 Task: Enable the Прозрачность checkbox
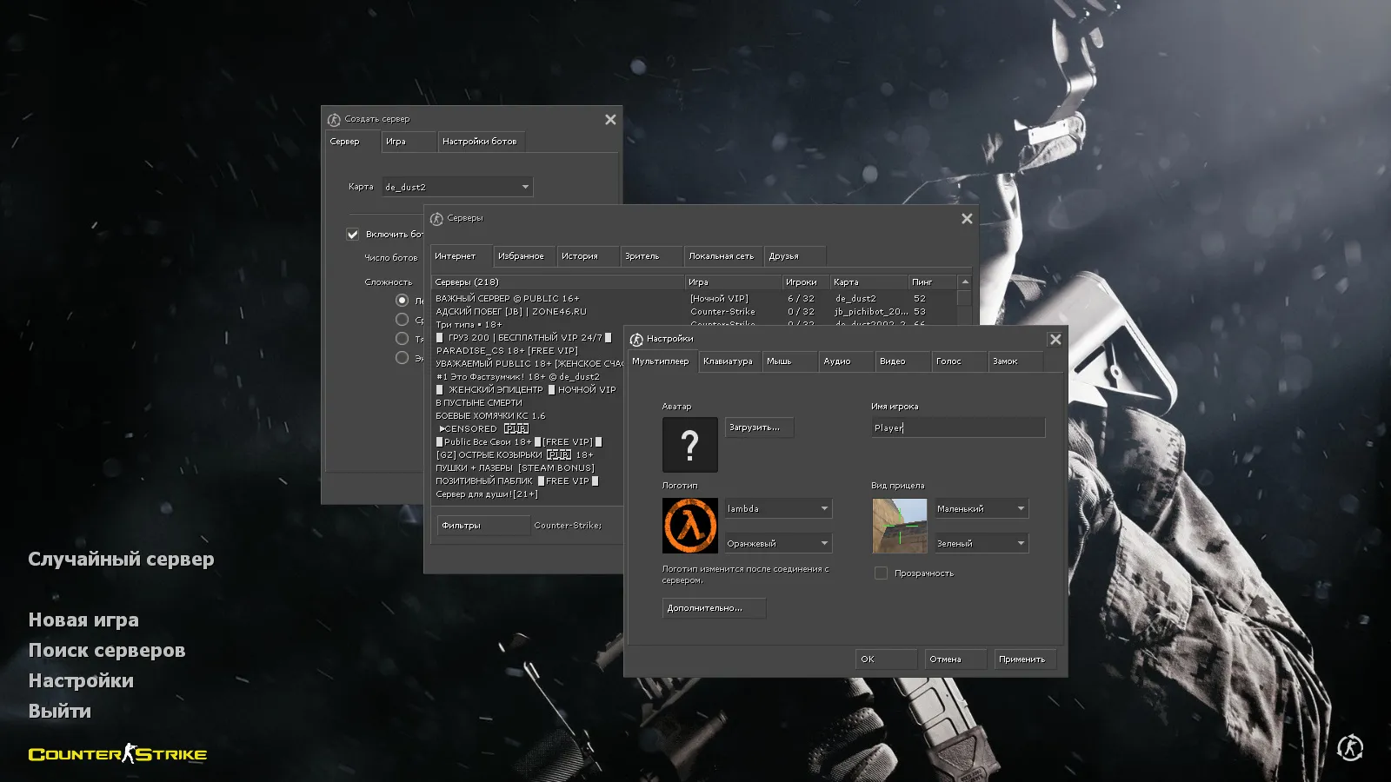(882, 573)
